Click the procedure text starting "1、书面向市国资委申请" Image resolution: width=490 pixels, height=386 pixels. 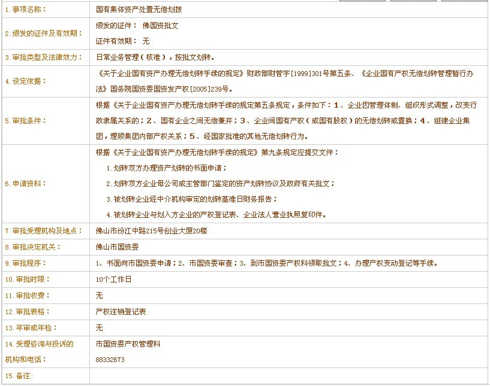tap(267, 263)
